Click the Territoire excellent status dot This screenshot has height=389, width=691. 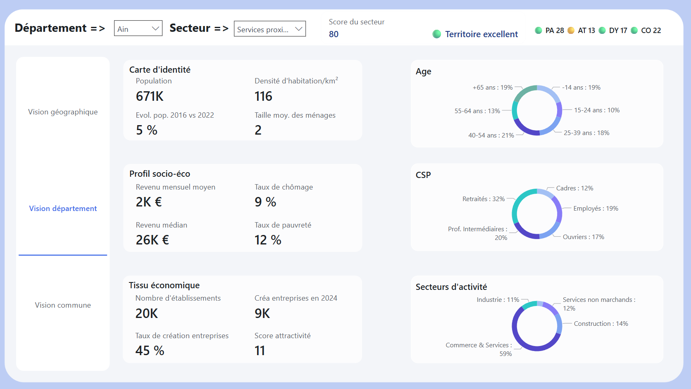tap(437, 34)
